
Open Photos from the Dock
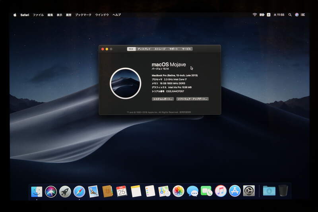coord(178,191)
